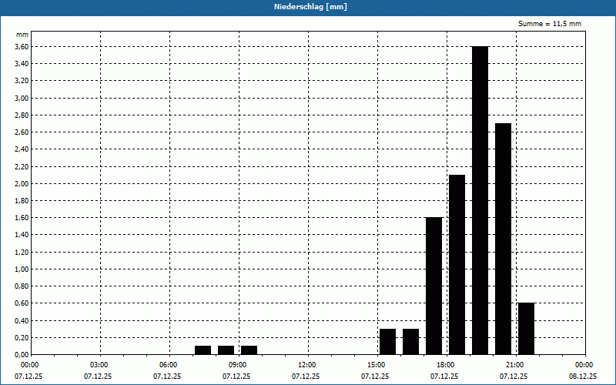The image size is (616, 385).
Task: Click the 21:00 time axis label
Action: coord(514,365)
